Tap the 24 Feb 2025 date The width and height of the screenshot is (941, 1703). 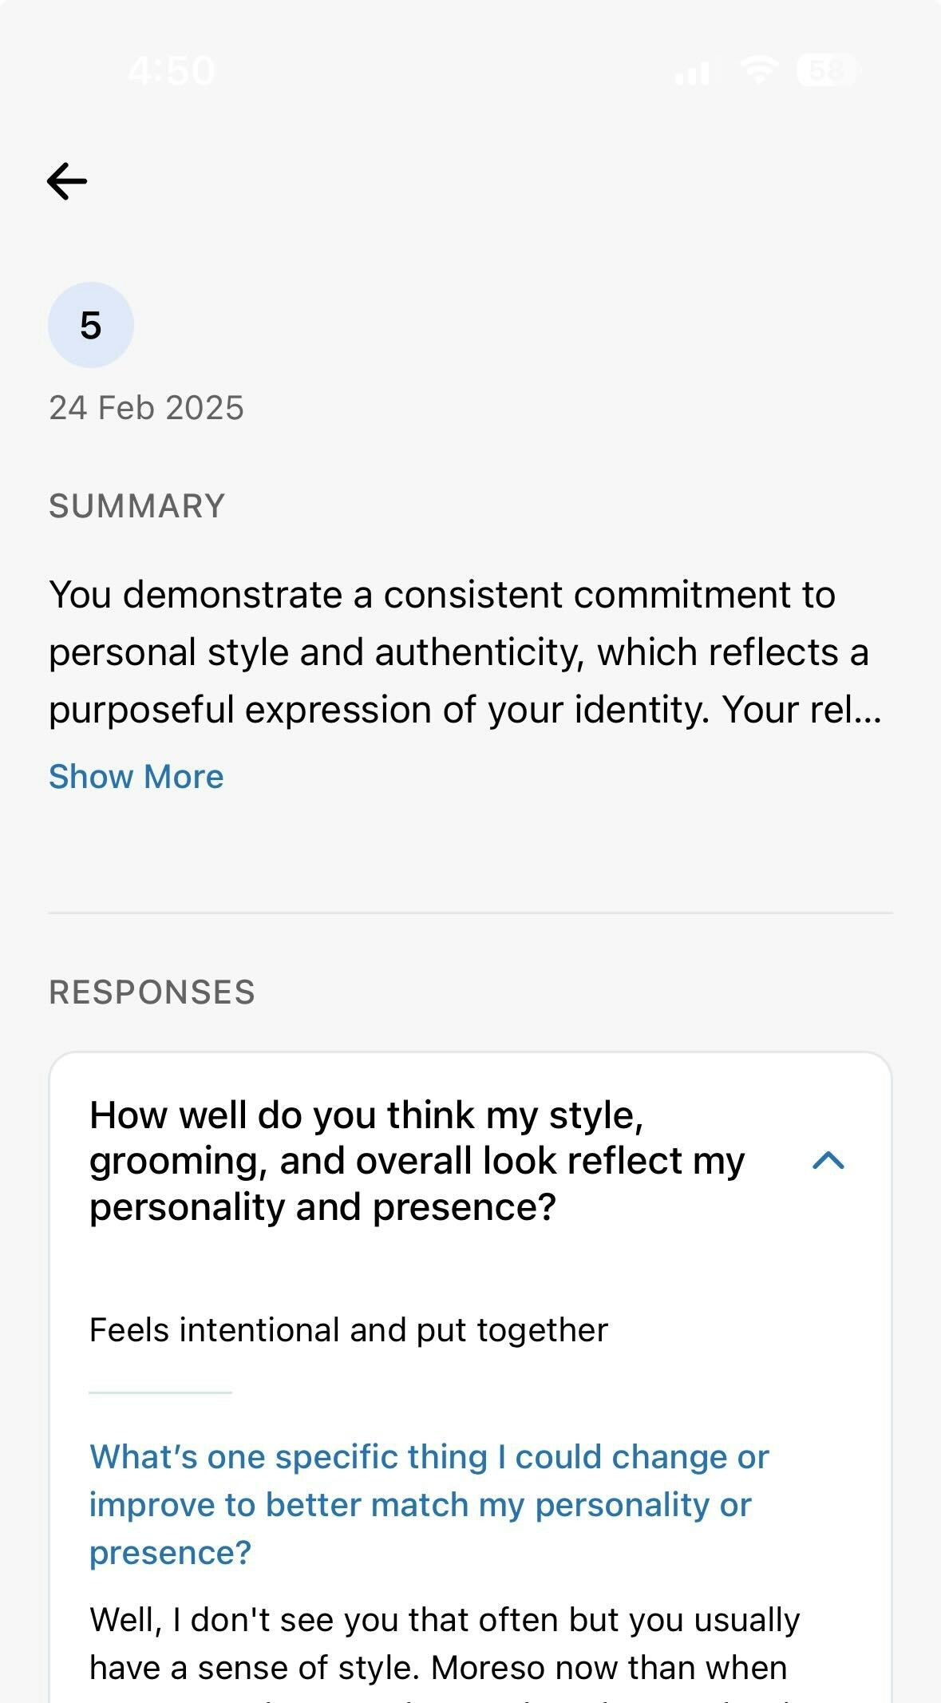coord(146,408)
